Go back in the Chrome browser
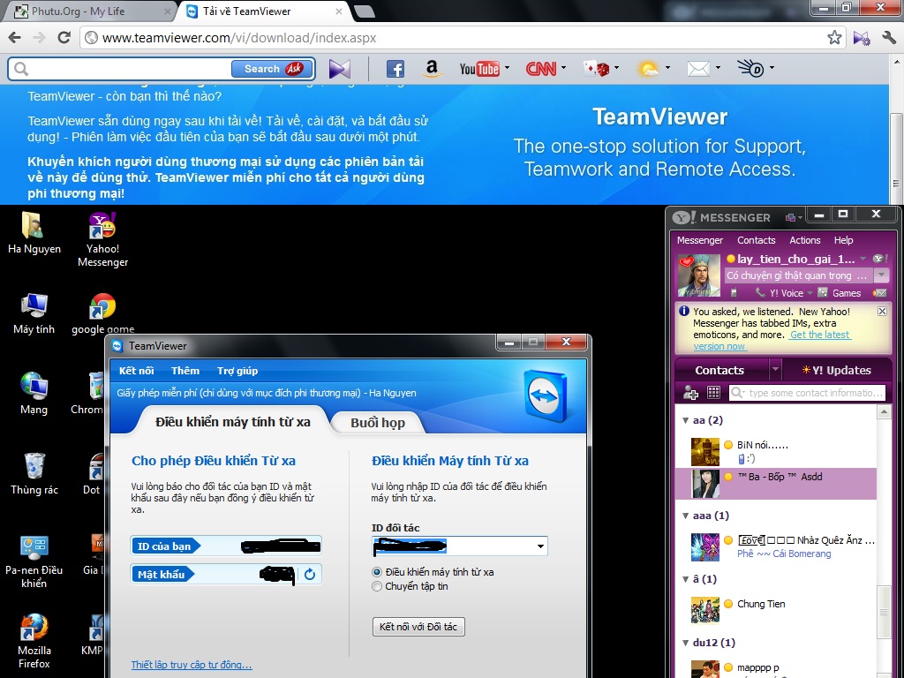 15,38
